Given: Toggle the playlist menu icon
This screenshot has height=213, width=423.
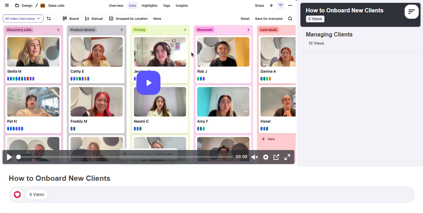Looking at the screenshot, I should point(411,12).
